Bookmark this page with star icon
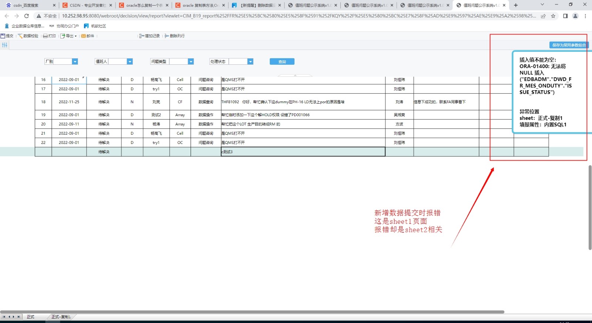The width and height of the screenshot is (592, 323). click(553, 16)
